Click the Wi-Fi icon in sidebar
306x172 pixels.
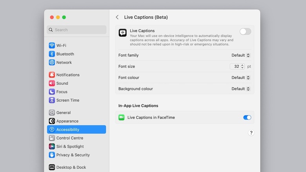[52, 46]
